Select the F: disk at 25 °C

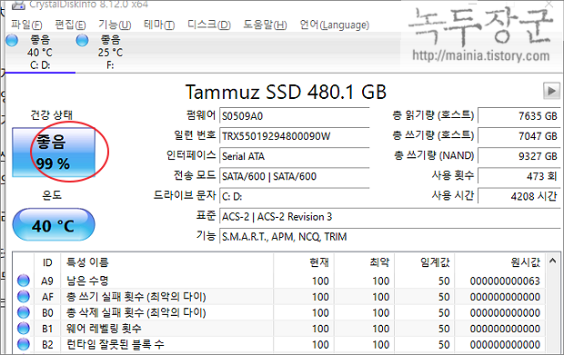(x=110, y=53)
